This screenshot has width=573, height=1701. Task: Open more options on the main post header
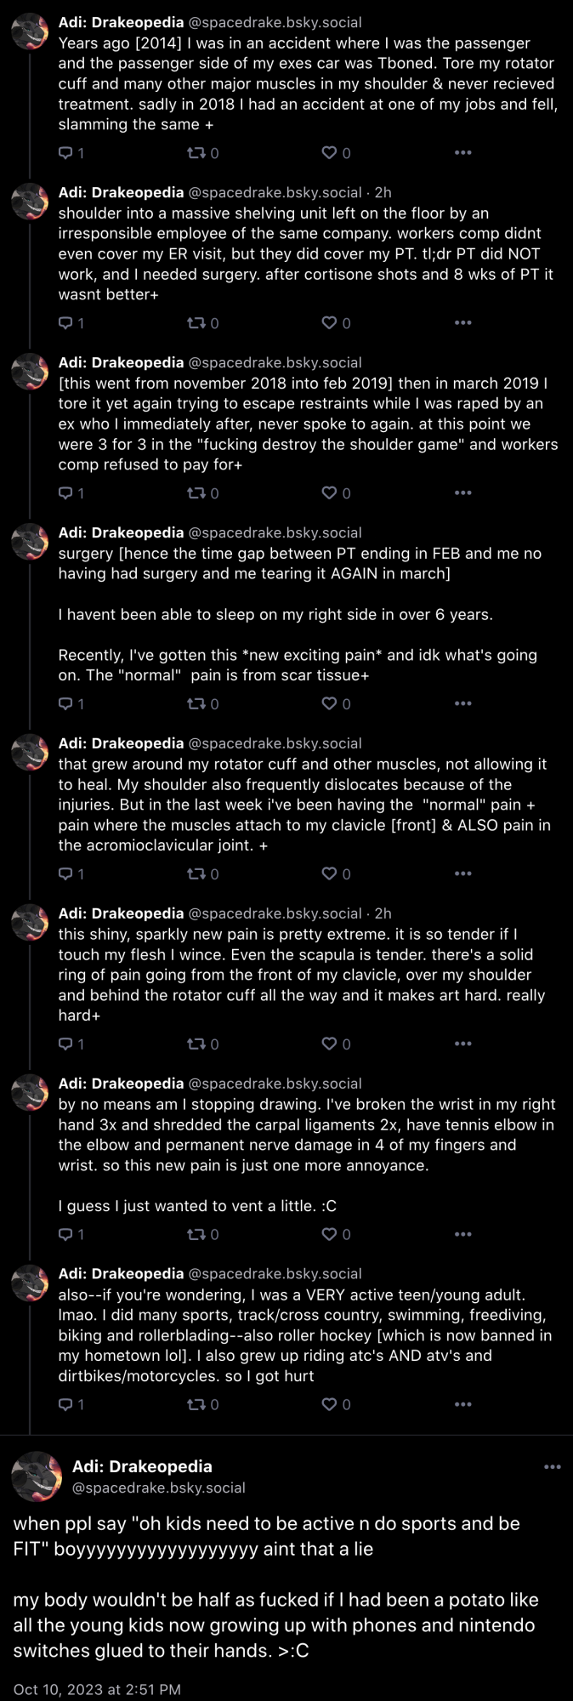(x=553, y=1467)
